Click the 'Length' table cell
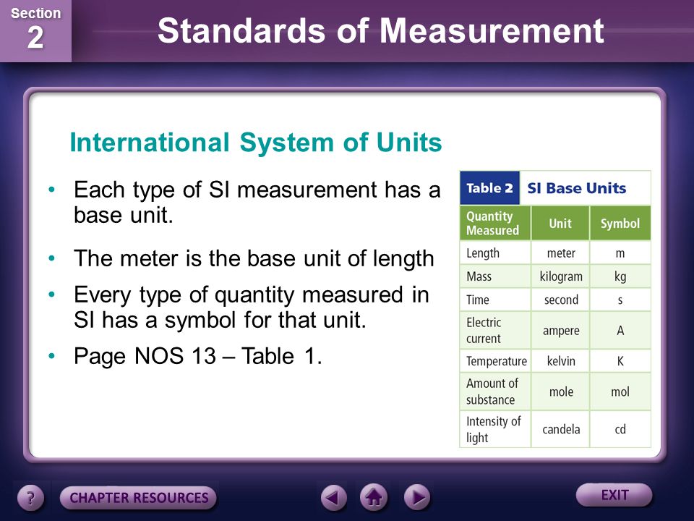Screen dimensions: 694x521 click(x=495, y=253)
